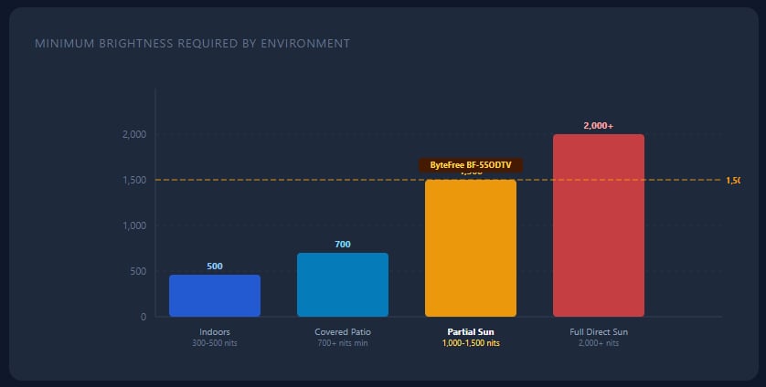Select the orange Partial Sun bar
Viewport: 766px width, 387px height.
pyautogui.click(x=471, y=248)
